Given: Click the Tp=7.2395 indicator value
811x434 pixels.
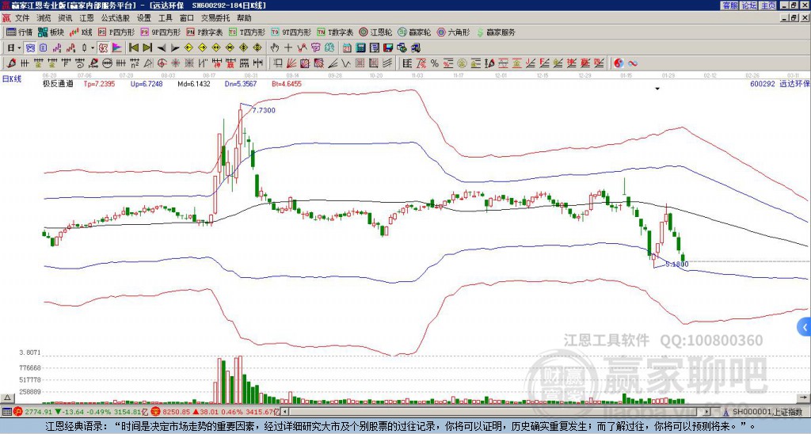Looking at the screenshot, I should (99, 84).
